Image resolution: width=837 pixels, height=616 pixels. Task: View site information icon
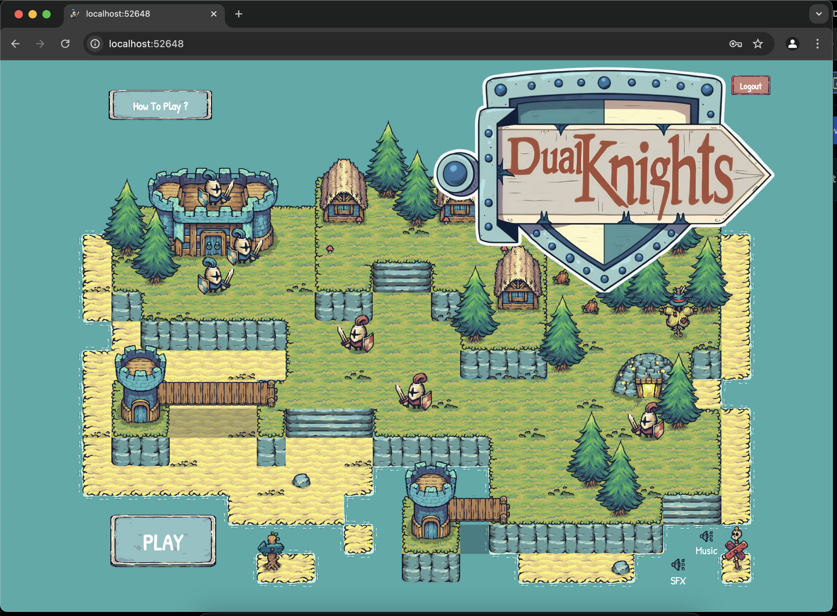[95, 44]
